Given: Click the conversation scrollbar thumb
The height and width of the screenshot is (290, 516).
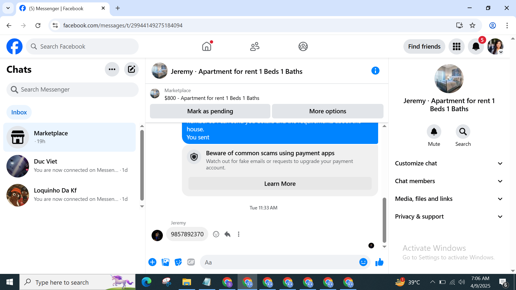Looking at the screenshot, I should click(x=384, y=220).
